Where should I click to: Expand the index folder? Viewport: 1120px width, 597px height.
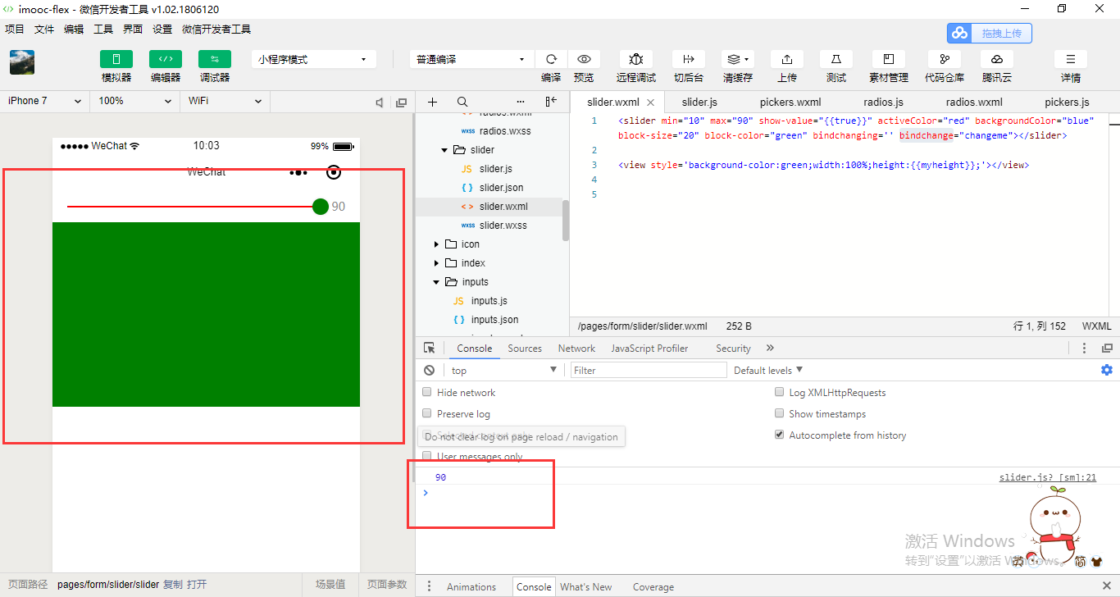tap(437, 263)
